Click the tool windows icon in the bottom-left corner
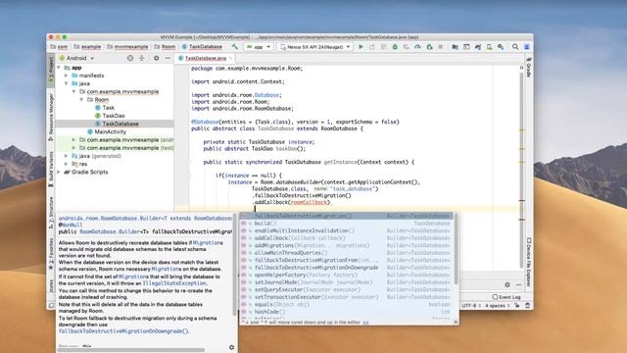The height and width of the screenshot is (353, 627). click(51, 305)
